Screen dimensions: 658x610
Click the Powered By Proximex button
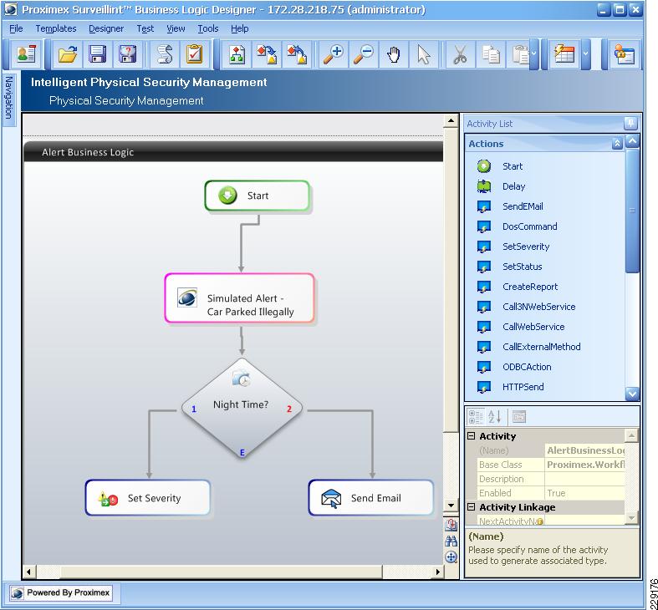click(x=60, y=592)
